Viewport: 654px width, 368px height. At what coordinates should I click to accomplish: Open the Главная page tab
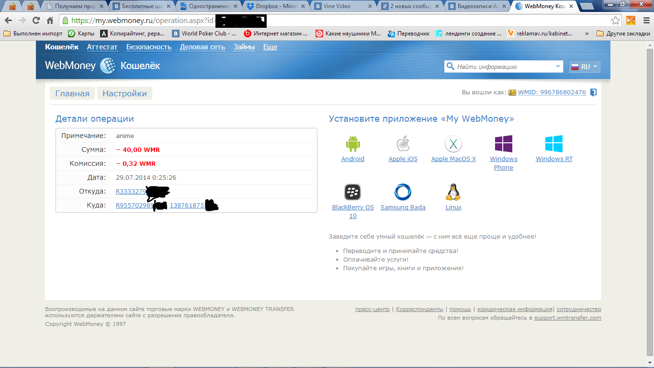(72, 93)
